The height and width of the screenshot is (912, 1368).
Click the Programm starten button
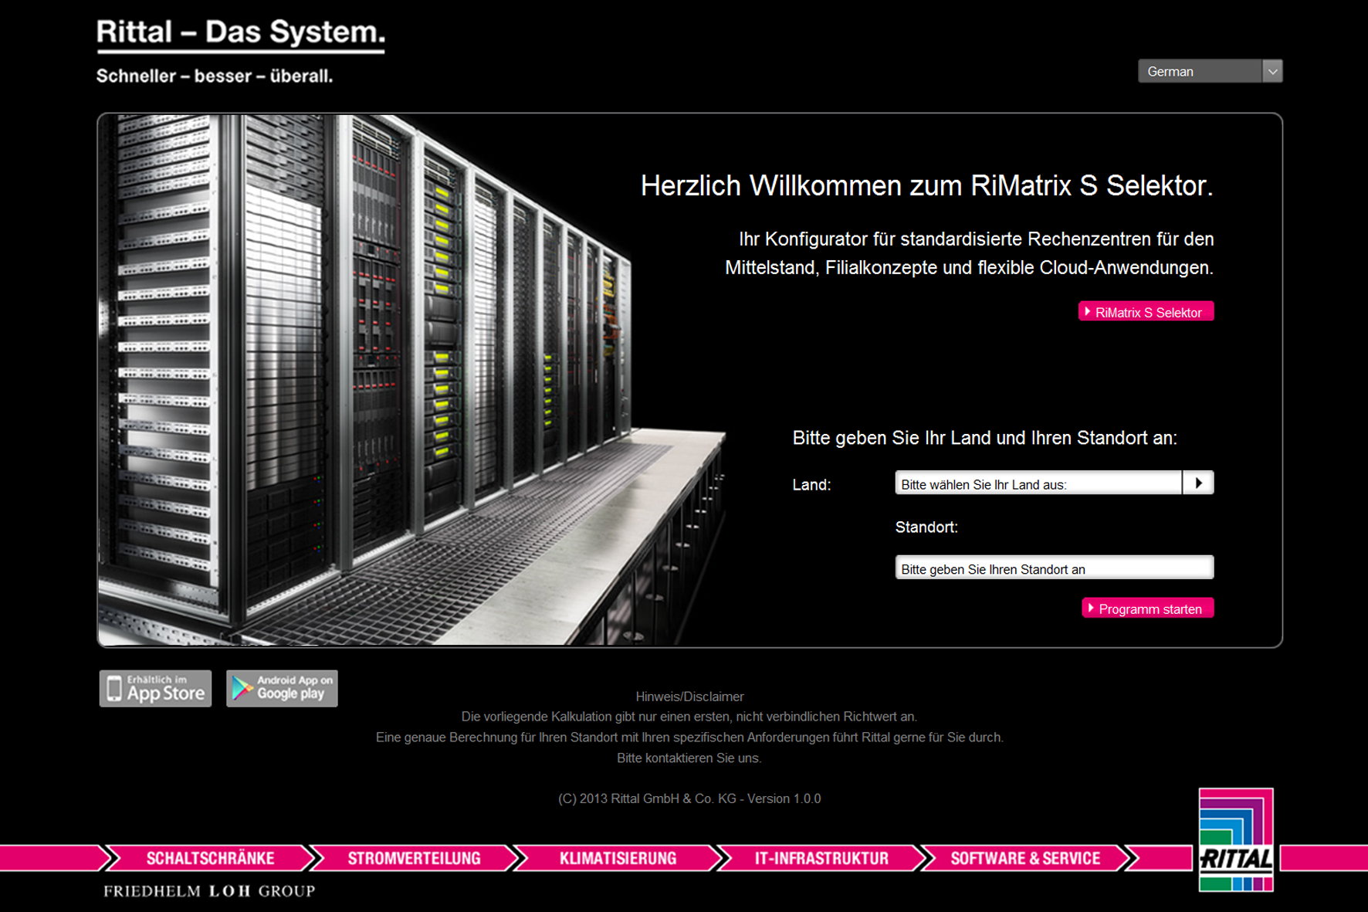[1148, 608]
